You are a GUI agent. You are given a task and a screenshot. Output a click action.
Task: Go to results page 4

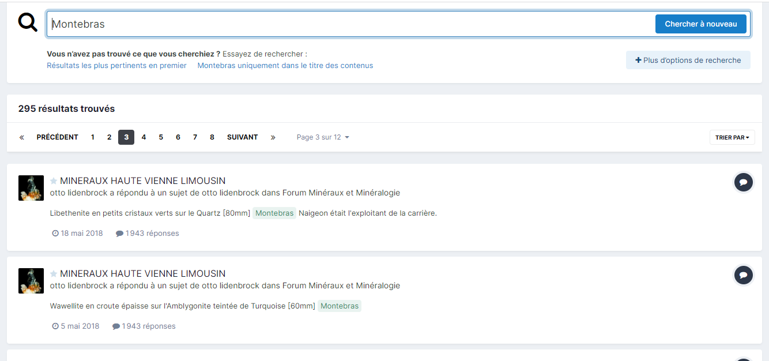pyautogui.click(x=144, y=137)
